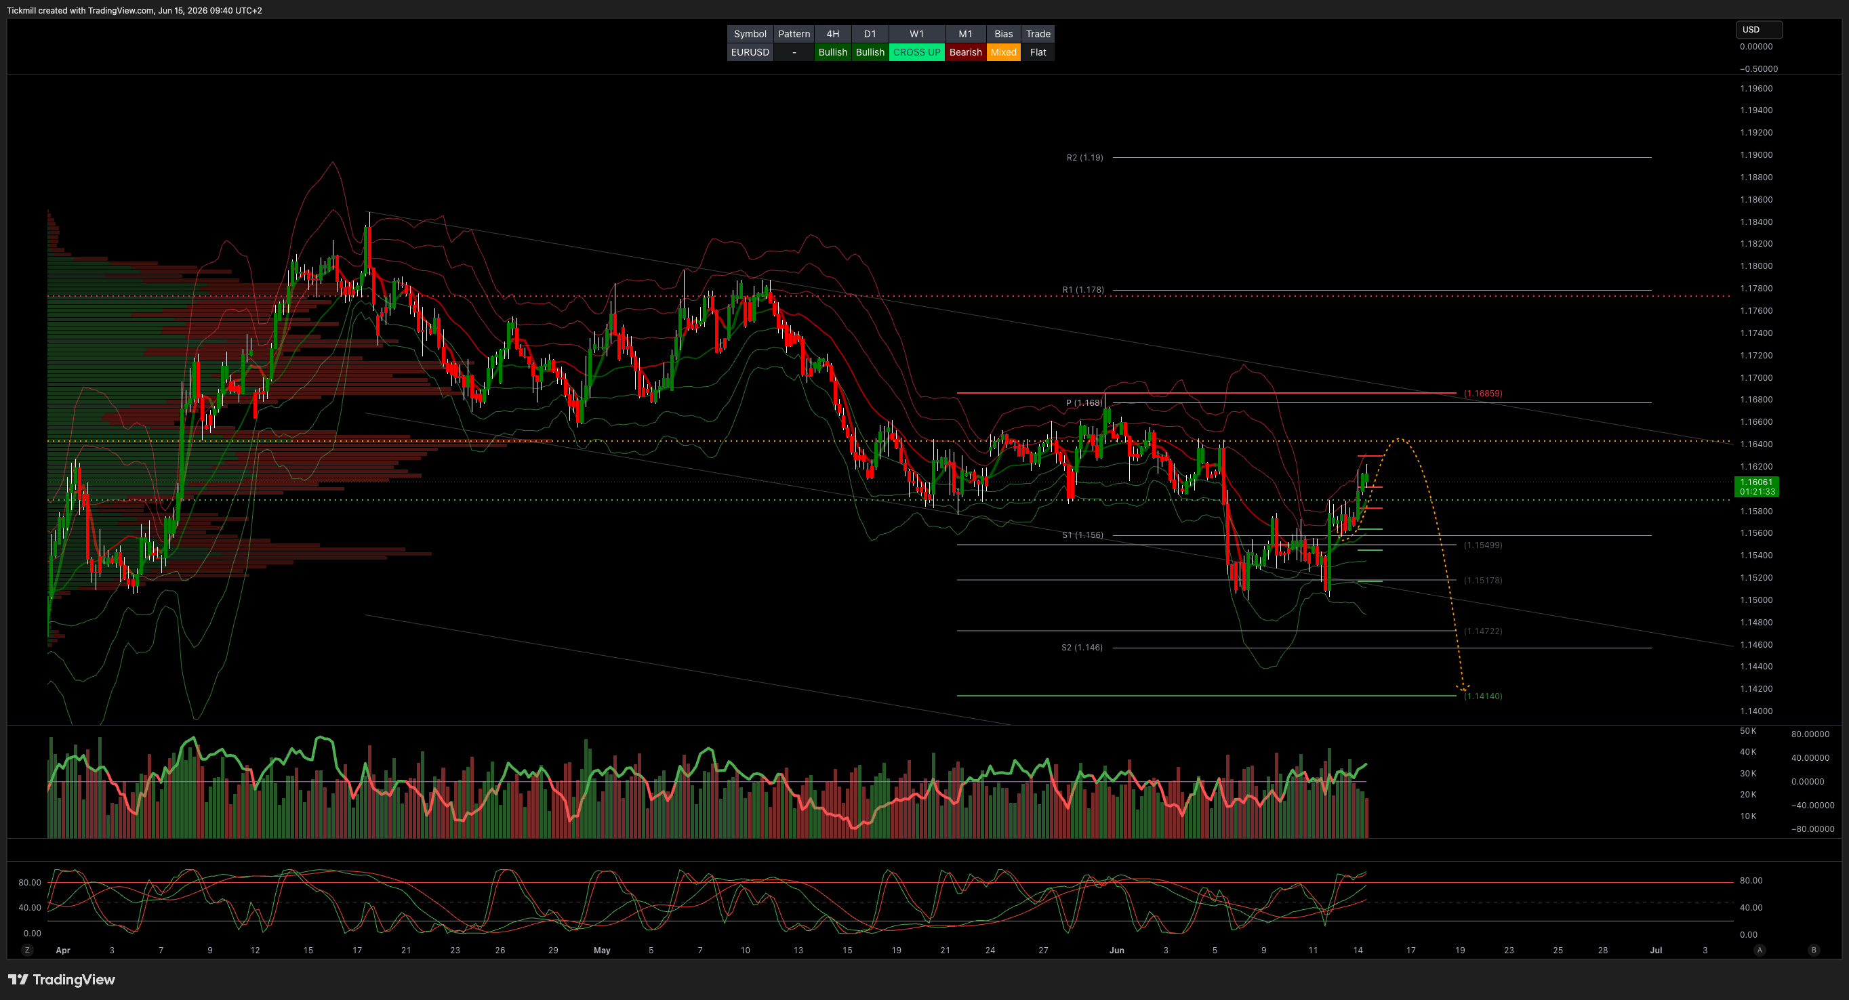Viewport: 1849px width, 1000px height.
Task: Click the Pattern column header
Action: point(794,34)
